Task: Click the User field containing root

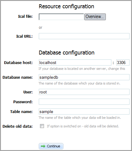Action: (84, 92)
